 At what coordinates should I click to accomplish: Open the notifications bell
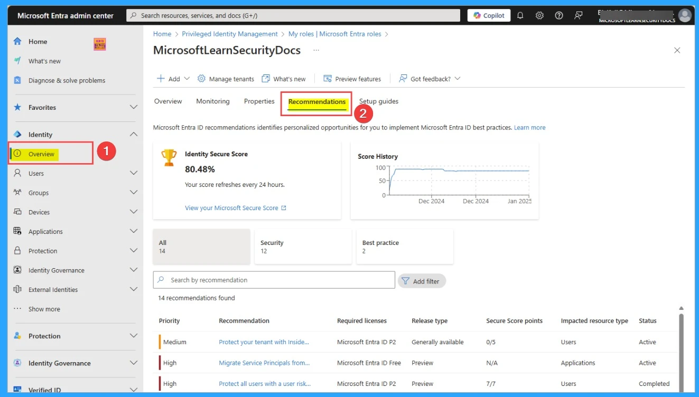coord(520,15)
